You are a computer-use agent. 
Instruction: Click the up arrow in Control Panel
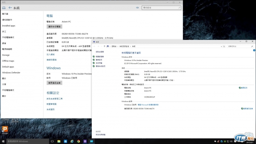coord(105,46)
